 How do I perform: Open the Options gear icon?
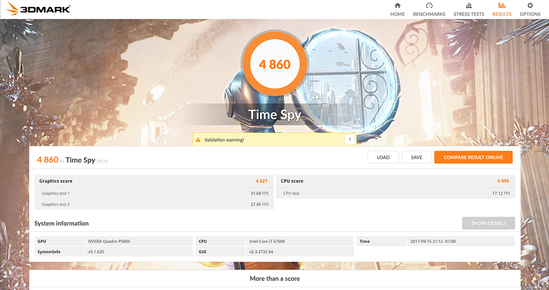[x=530, y=6]
